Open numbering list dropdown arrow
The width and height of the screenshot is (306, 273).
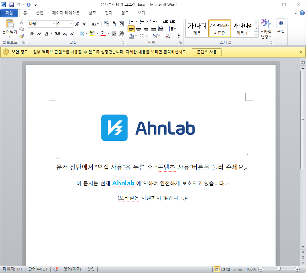(147, 21)
